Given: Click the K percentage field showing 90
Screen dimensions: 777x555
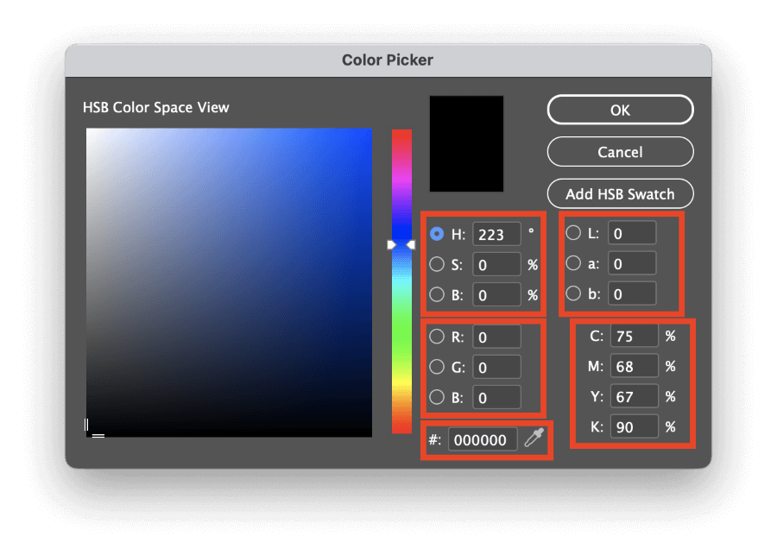Looking at the screenshot, I should tap(635, 426).
